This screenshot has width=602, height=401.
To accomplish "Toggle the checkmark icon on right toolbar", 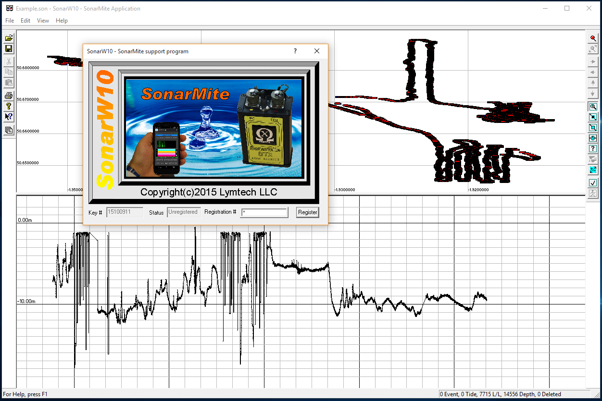I will click(593, 183).
